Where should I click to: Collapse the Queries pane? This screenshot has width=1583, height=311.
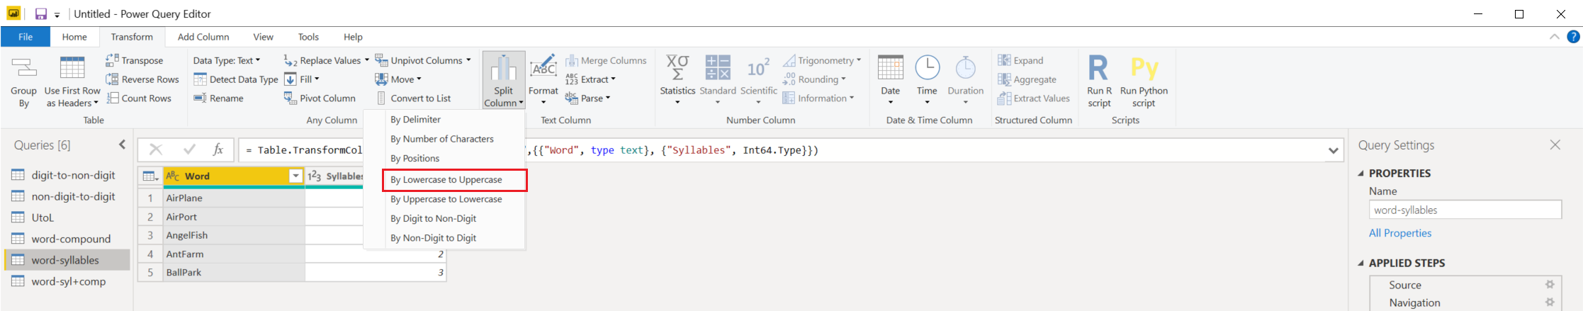coord(122,145)
